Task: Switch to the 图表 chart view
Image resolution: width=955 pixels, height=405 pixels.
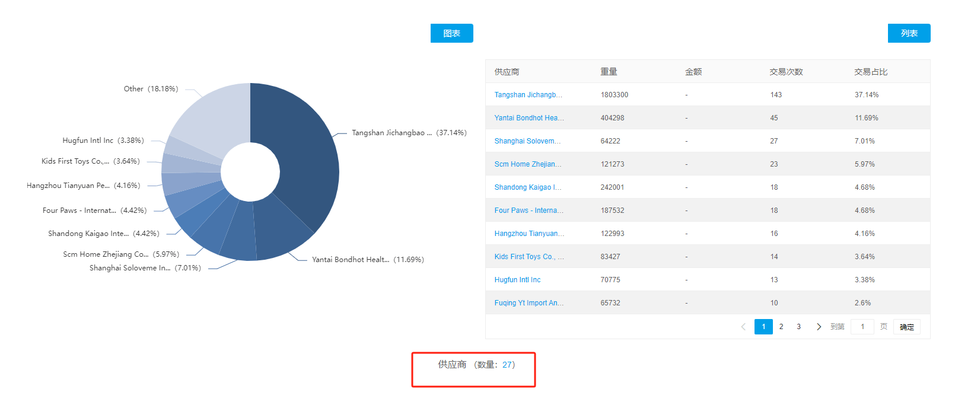Action: (451, 33)
